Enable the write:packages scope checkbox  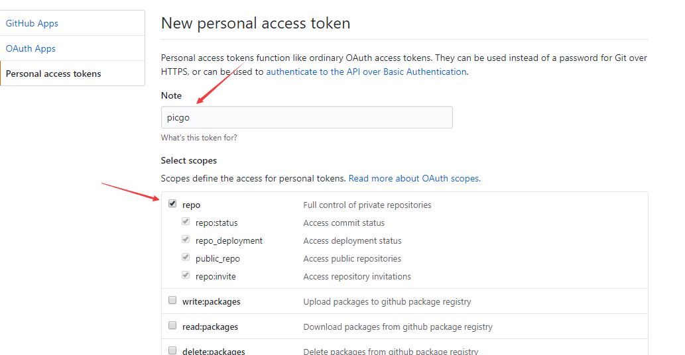pos(172,300)
